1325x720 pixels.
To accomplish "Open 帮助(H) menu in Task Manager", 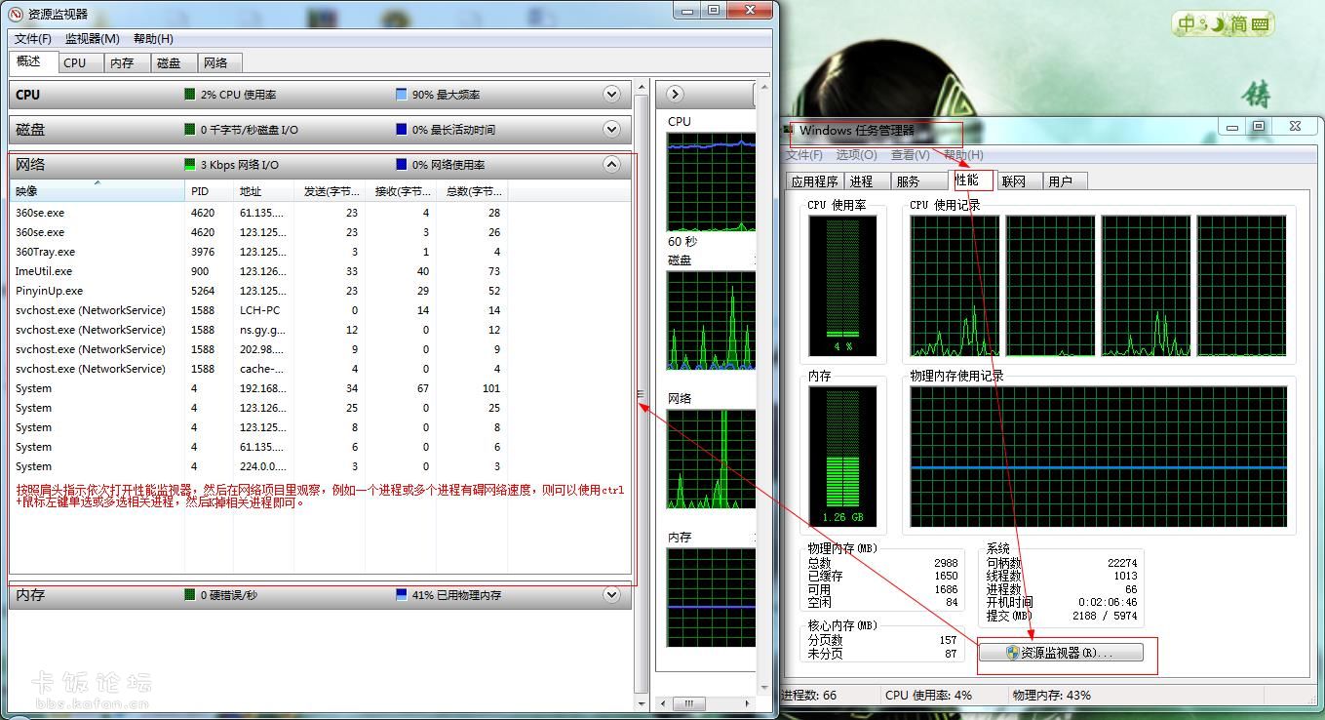I will point(963,155).
